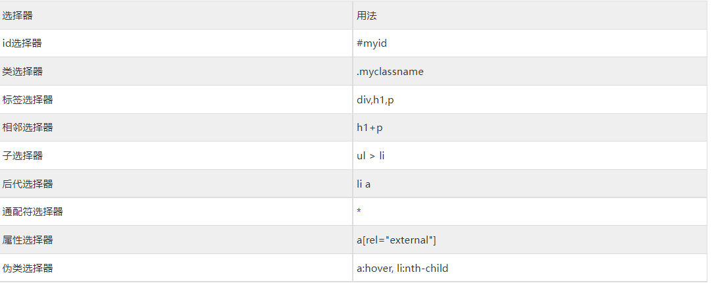Click the 子选择器 cell
Screen dimensions: 712x283
point(22,156)
